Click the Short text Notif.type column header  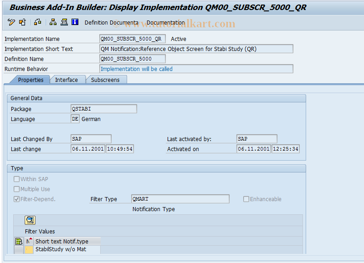click(67, 242)
